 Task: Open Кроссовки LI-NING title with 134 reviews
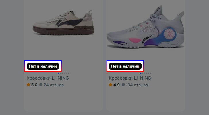[130, 78]
